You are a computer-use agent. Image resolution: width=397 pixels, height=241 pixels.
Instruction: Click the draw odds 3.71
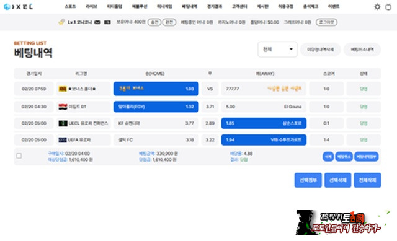[210, 107]
